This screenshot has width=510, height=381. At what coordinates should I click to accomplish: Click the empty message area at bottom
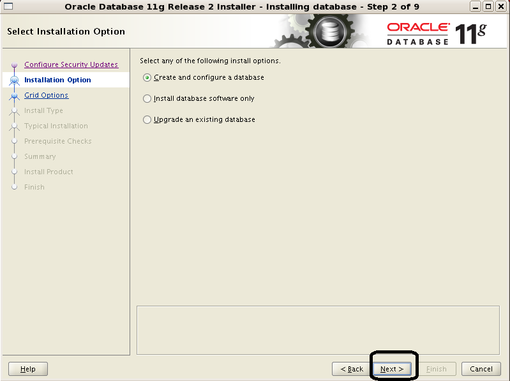click(318, 330)
